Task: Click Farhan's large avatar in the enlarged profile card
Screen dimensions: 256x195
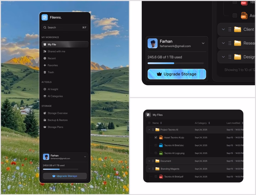Action: tap(153, 43)
